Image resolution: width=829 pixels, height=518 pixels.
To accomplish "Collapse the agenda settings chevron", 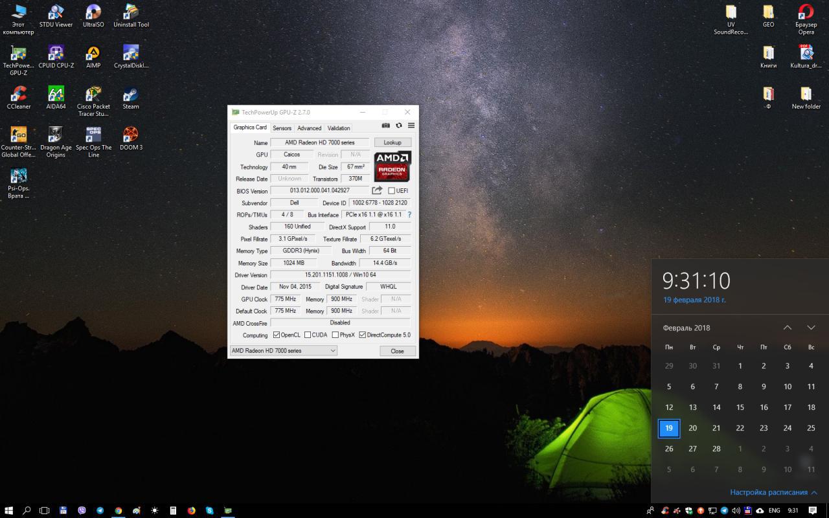I will (814, 493).
